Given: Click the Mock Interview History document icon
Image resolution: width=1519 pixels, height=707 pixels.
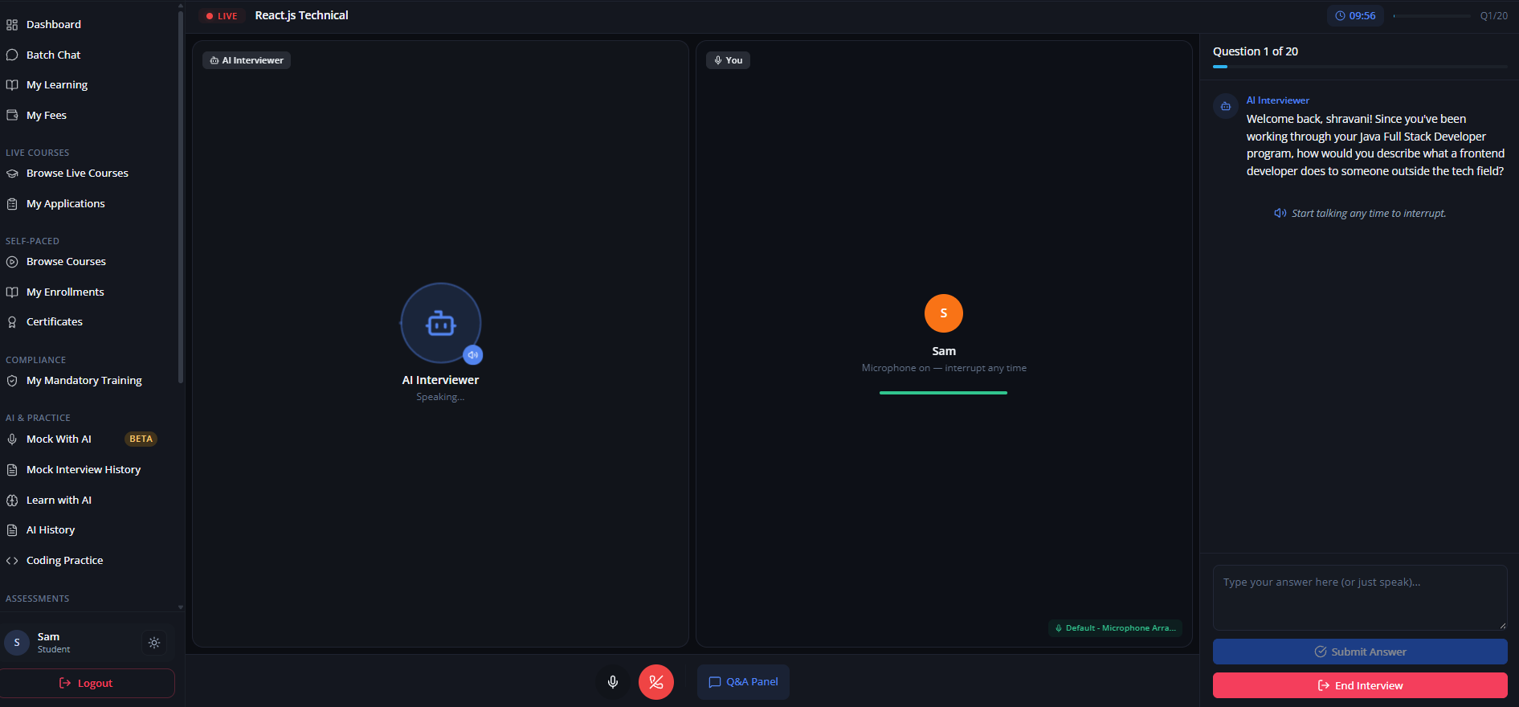Looking at the screenshot, I should tap(12, 470).
